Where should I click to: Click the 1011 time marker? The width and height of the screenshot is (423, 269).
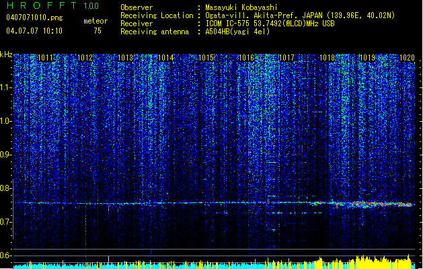(45, 58)
